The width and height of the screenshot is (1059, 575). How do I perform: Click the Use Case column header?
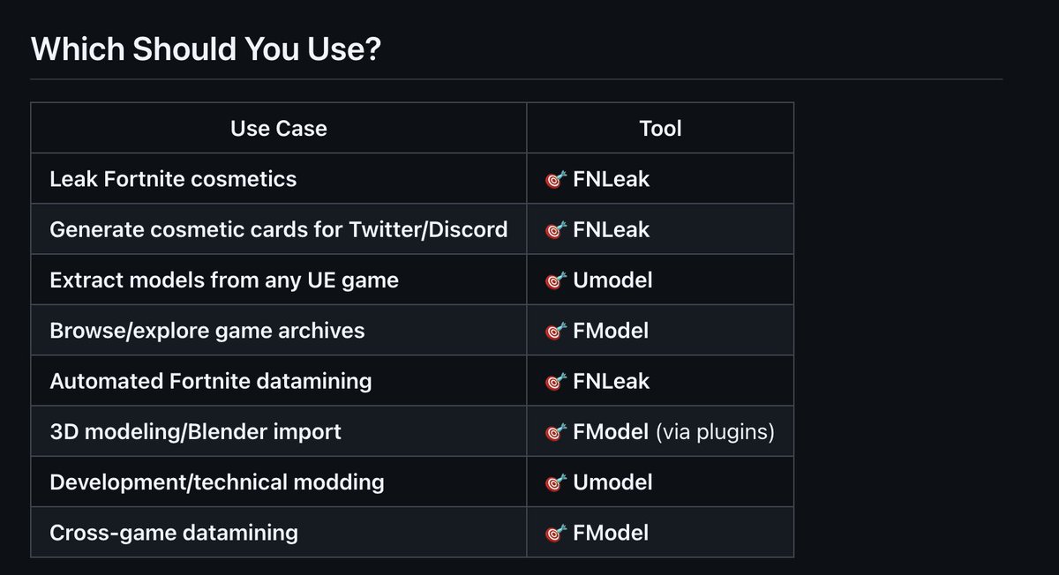279,129
